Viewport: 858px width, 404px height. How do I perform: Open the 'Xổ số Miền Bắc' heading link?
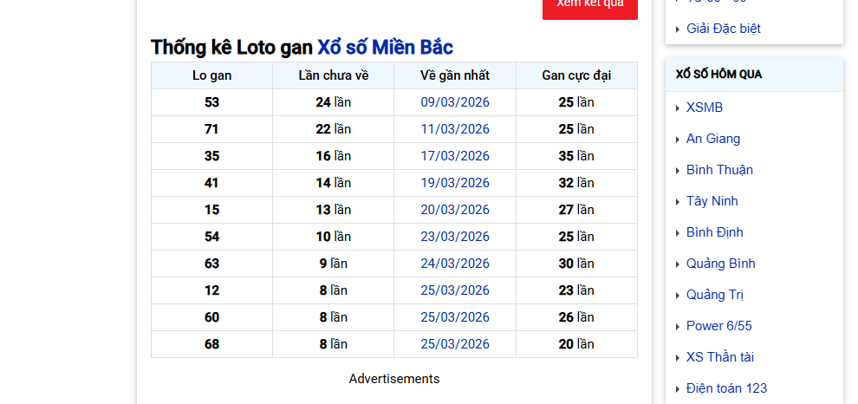pyautogui.click(x=385, y=48)
